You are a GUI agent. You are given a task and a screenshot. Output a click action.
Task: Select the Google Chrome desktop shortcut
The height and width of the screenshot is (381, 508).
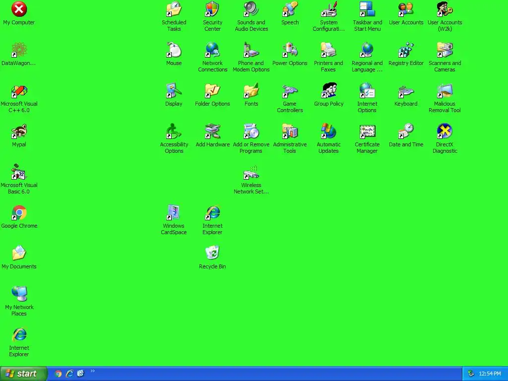19,213
